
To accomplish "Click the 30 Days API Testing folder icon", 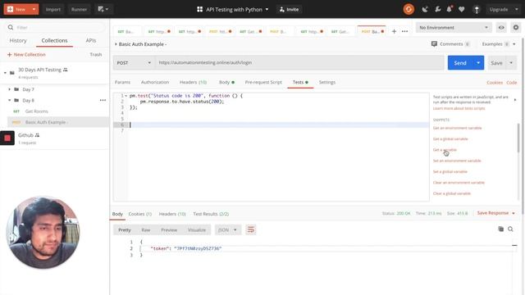I will [x=12, y=73].
